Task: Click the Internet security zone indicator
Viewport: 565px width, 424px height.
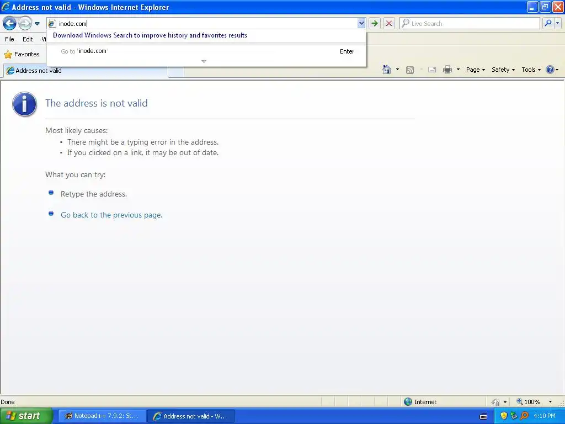Action: 420,402
